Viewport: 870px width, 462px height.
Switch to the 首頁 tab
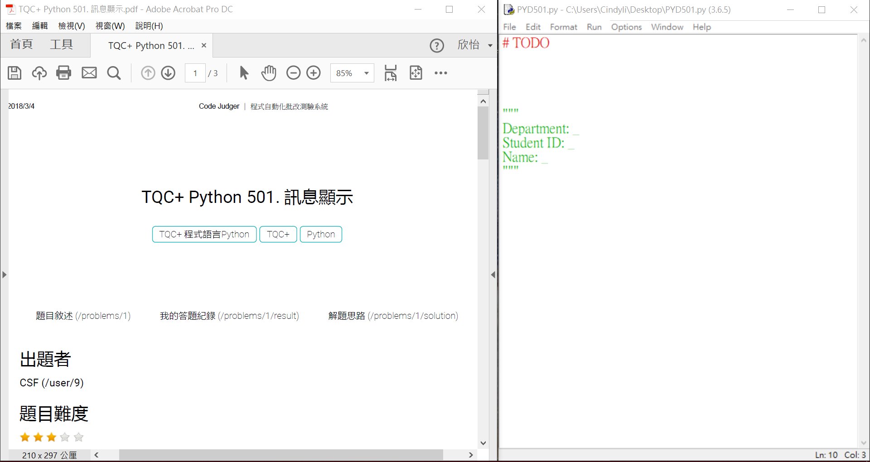click(x=22, y=44)
